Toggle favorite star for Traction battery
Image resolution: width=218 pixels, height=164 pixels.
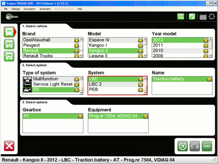(209, 79)
